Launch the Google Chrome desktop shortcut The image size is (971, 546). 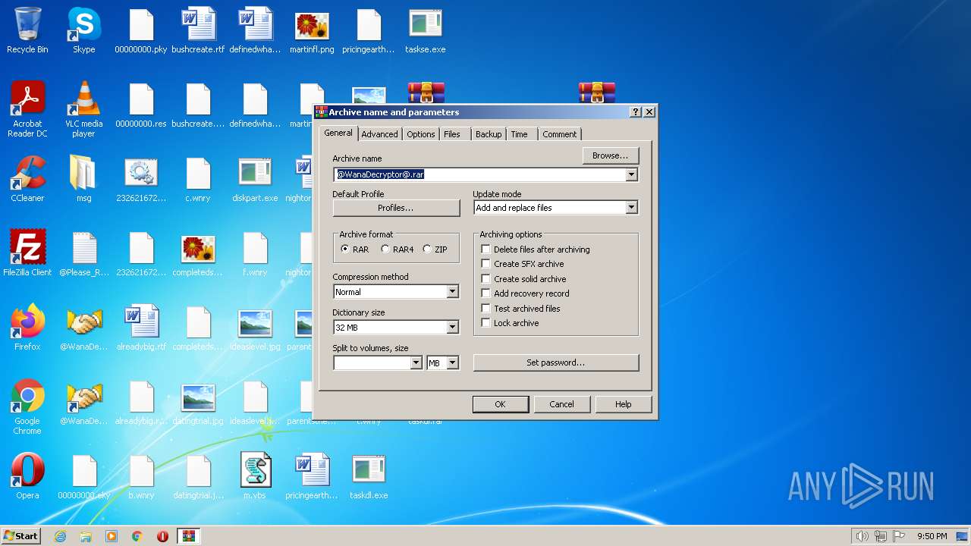[x=27, y=407]
